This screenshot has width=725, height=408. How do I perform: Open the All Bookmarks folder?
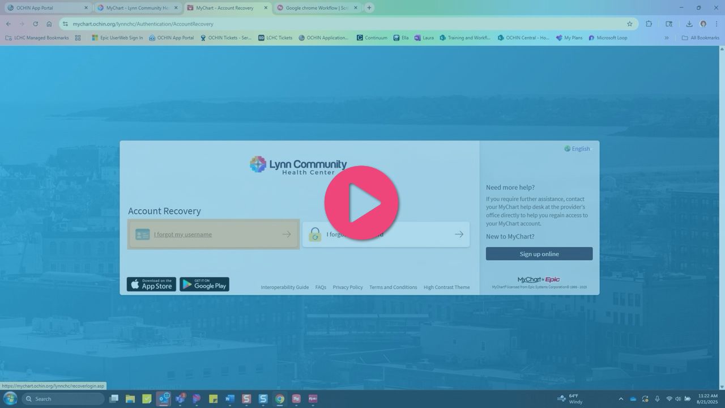[701, 38]
